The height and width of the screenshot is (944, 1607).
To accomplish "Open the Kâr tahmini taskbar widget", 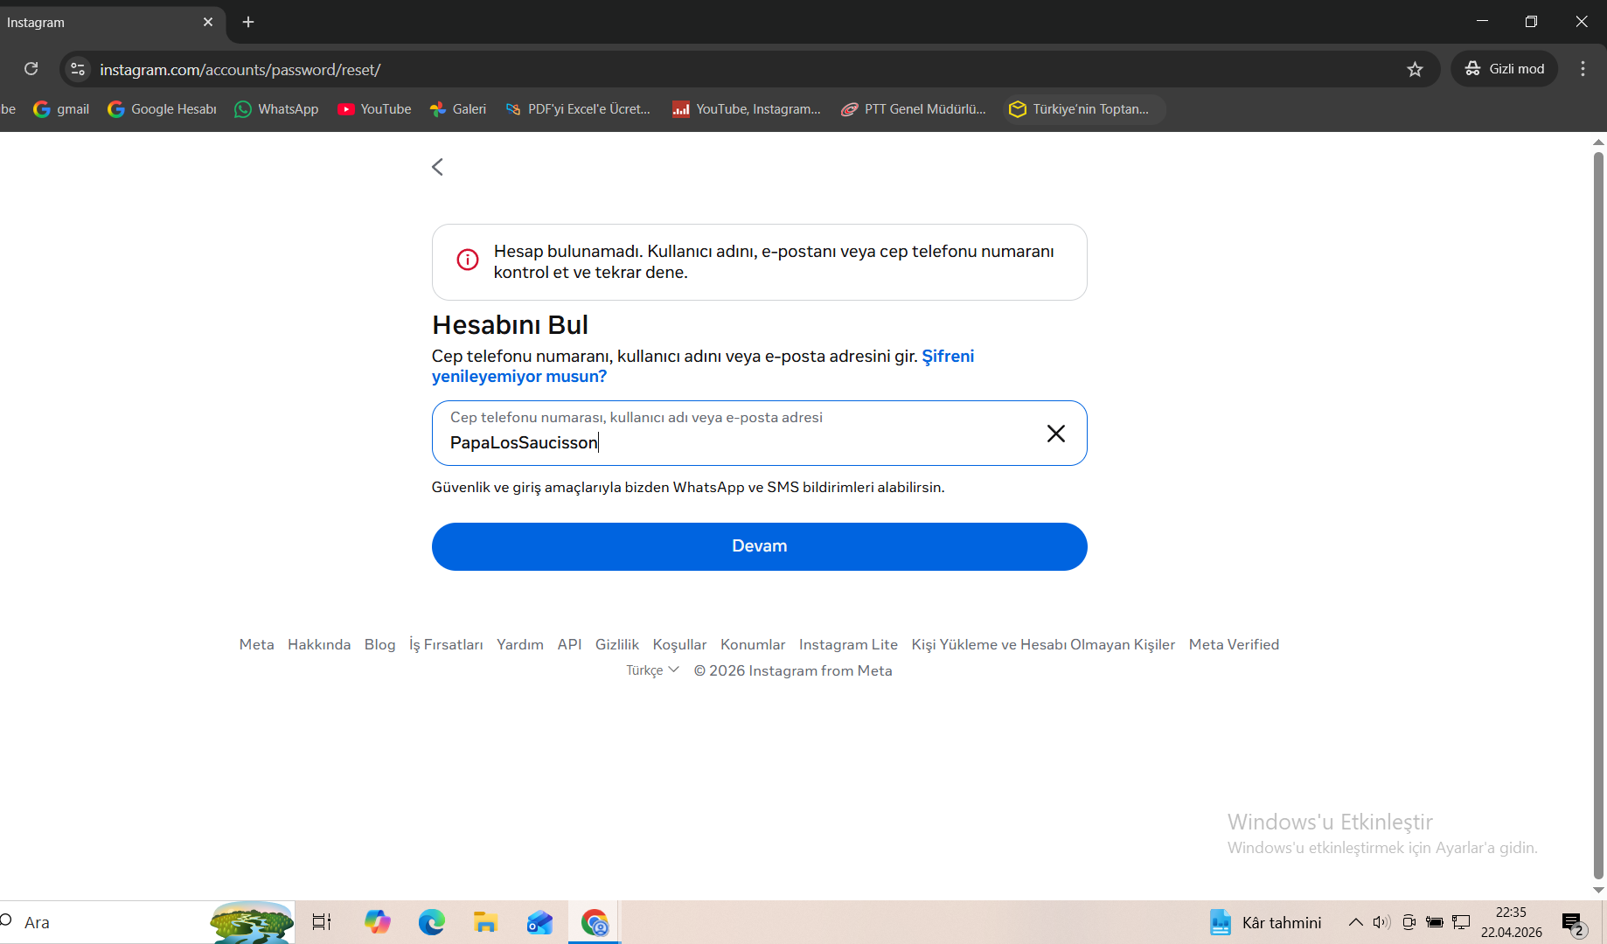I will (1265, 922).
